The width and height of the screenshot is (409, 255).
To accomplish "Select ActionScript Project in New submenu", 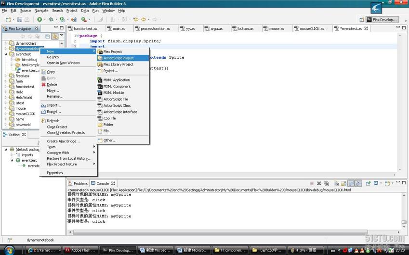I will click(122, 58).
